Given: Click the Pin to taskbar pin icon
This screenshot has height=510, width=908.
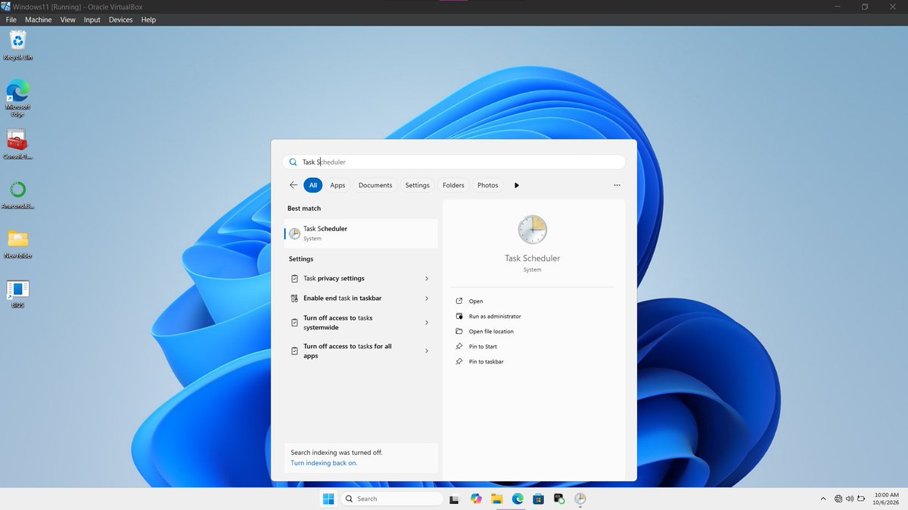Looking at the screenshot, I should [x=459, y=362].
